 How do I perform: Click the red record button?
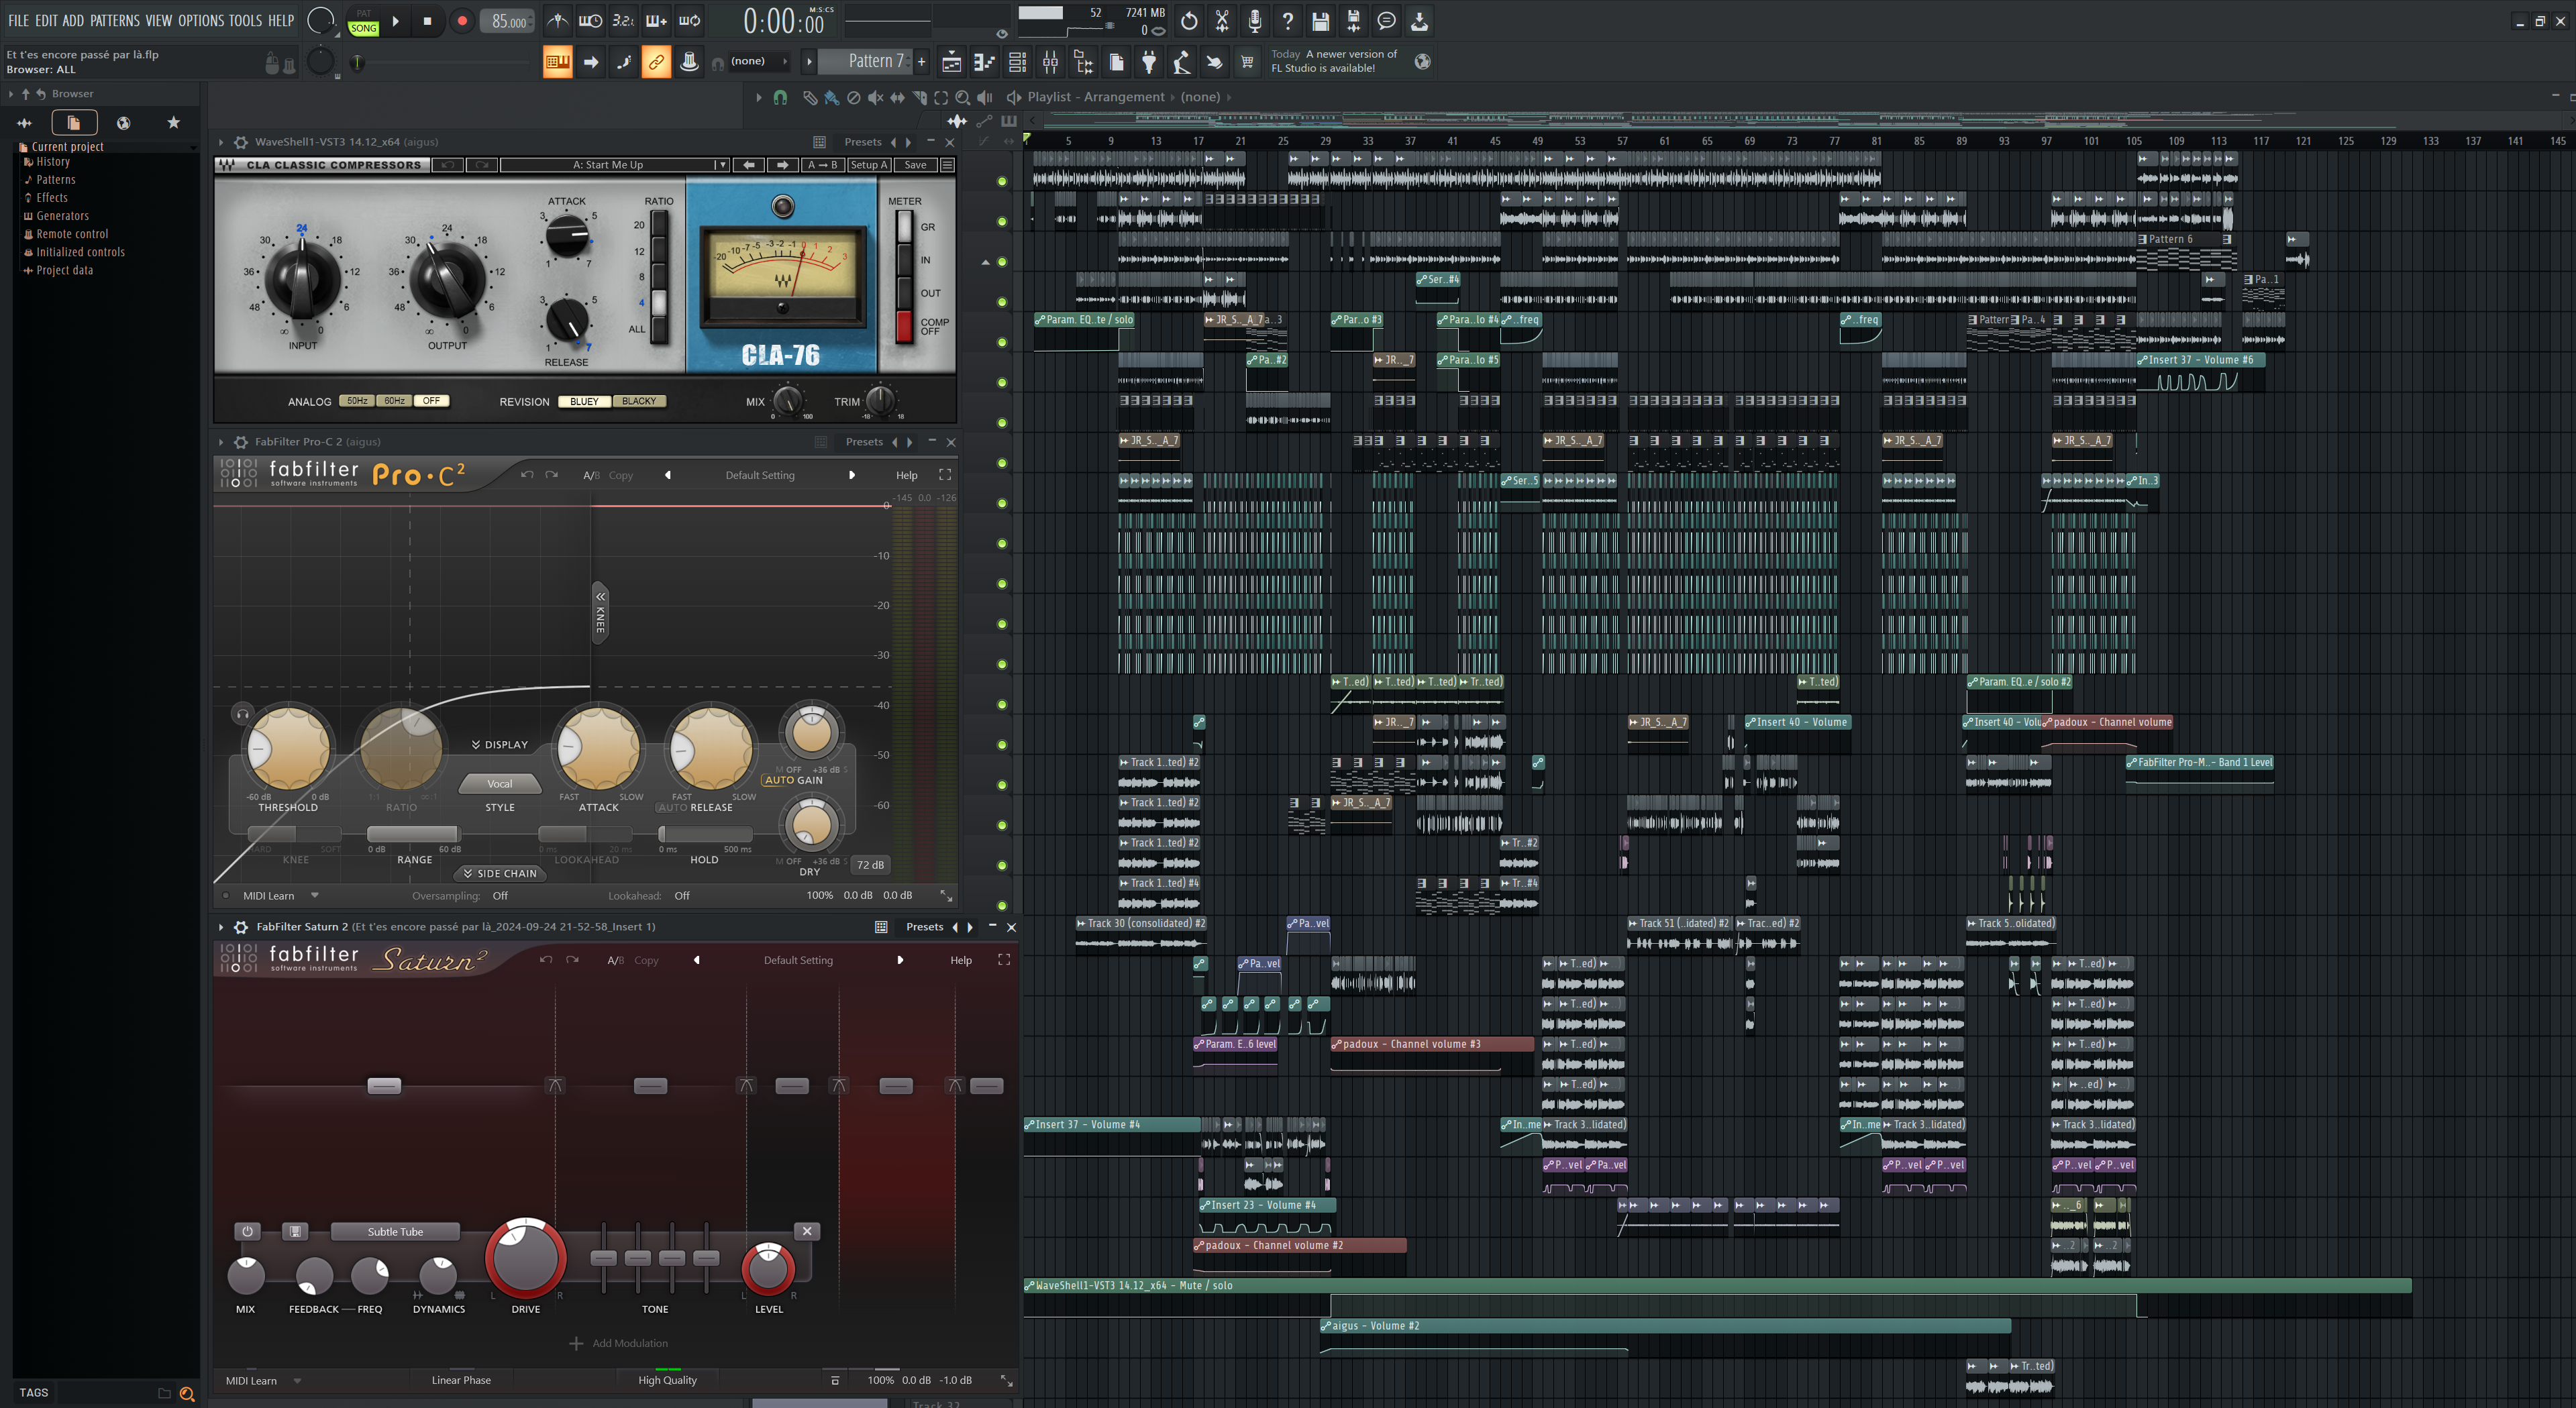462,21
